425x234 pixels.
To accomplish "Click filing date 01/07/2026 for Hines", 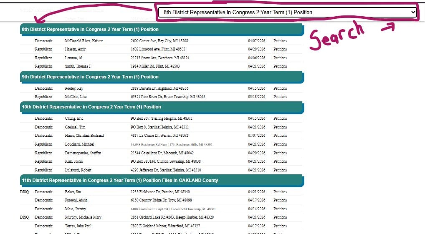I will pos(257,136).
